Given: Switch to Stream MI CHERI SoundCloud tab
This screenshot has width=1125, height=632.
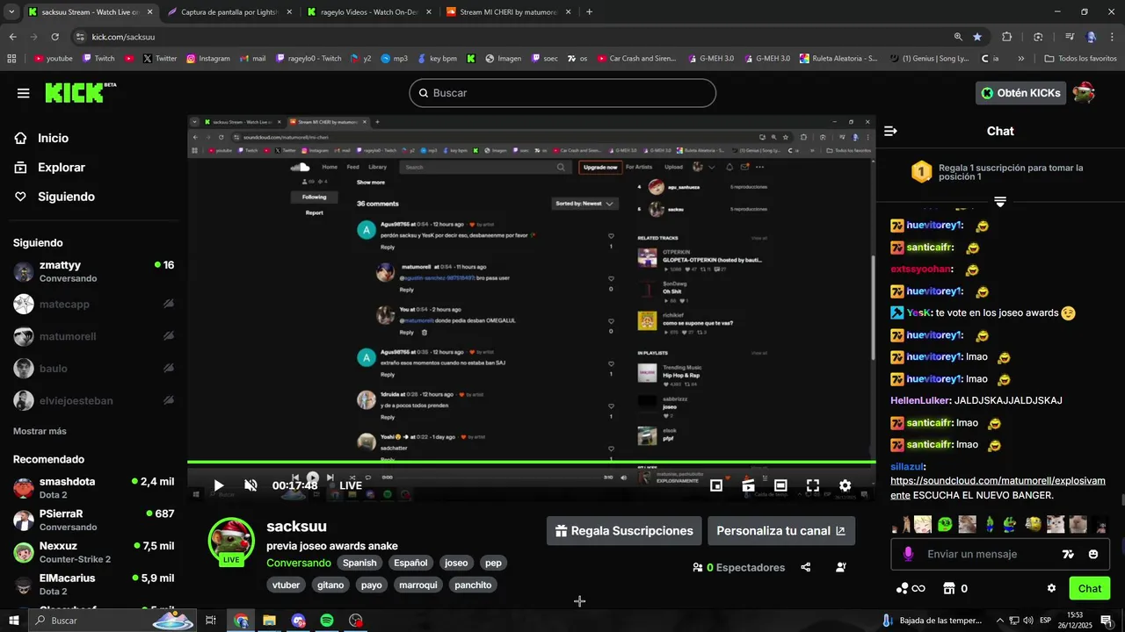Looking at the screenshot, I should coord(508,12).
